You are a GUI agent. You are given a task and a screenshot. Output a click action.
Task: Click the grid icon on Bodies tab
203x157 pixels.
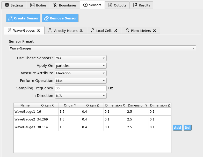32,5
